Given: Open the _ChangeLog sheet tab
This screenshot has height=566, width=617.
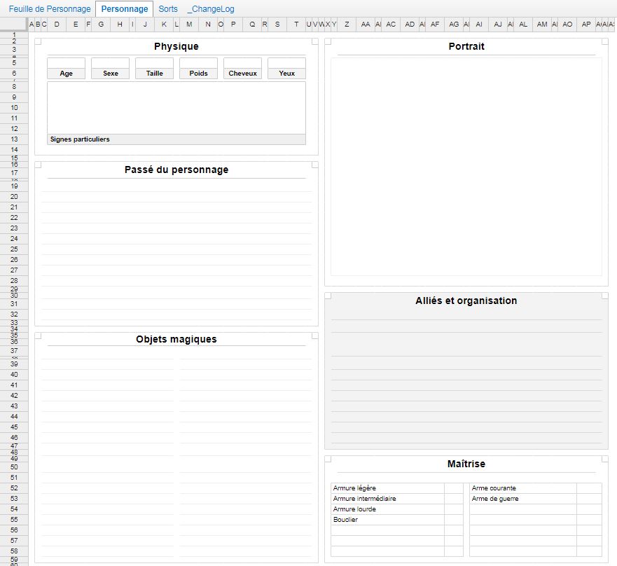Looking at the screenshot, I should [211, 9].
